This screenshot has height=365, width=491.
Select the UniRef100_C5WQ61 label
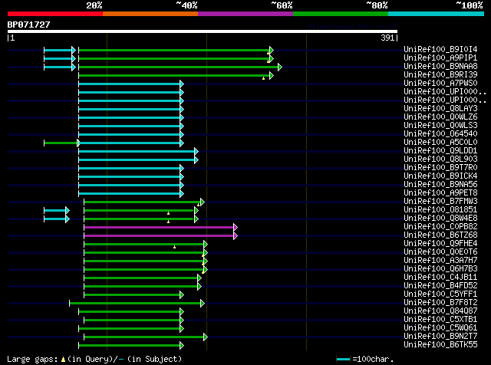(440, 328)
